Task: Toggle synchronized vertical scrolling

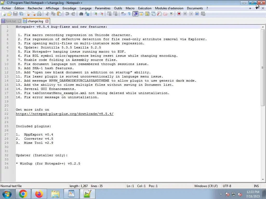Action: click(x=109, y=14)
